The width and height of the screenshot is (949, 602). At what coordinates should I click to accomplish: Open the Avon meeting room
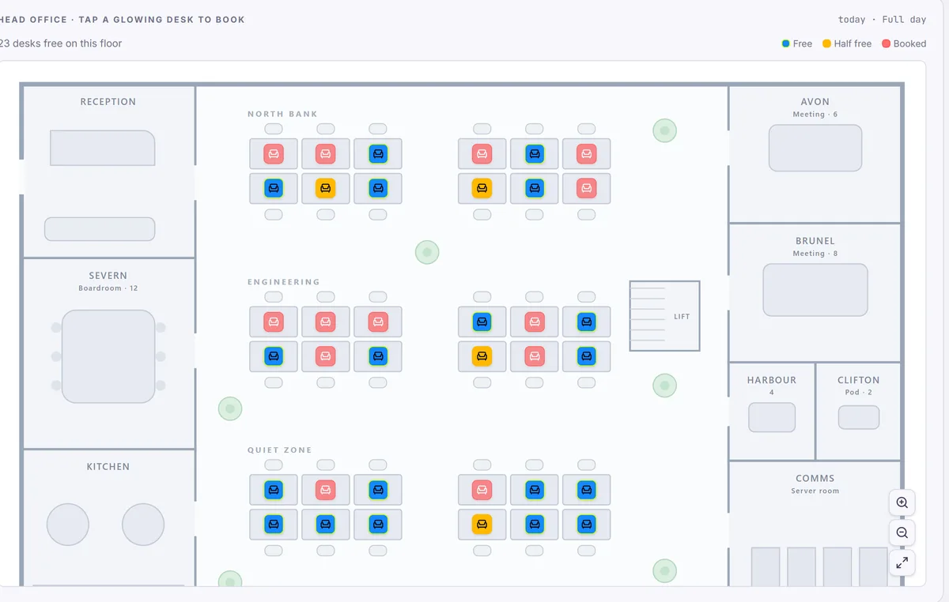tap(815, 148)
